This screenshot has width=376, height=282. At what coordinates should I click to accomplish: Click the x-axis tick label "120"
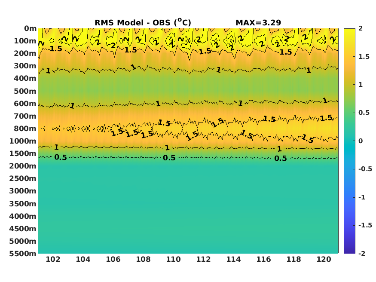324,259
